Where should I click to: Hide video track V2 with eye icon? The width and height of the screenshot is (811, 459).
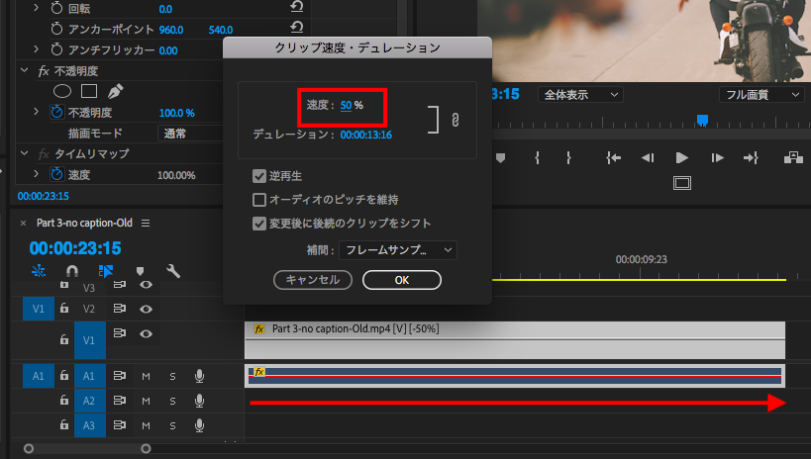(146, 310)
